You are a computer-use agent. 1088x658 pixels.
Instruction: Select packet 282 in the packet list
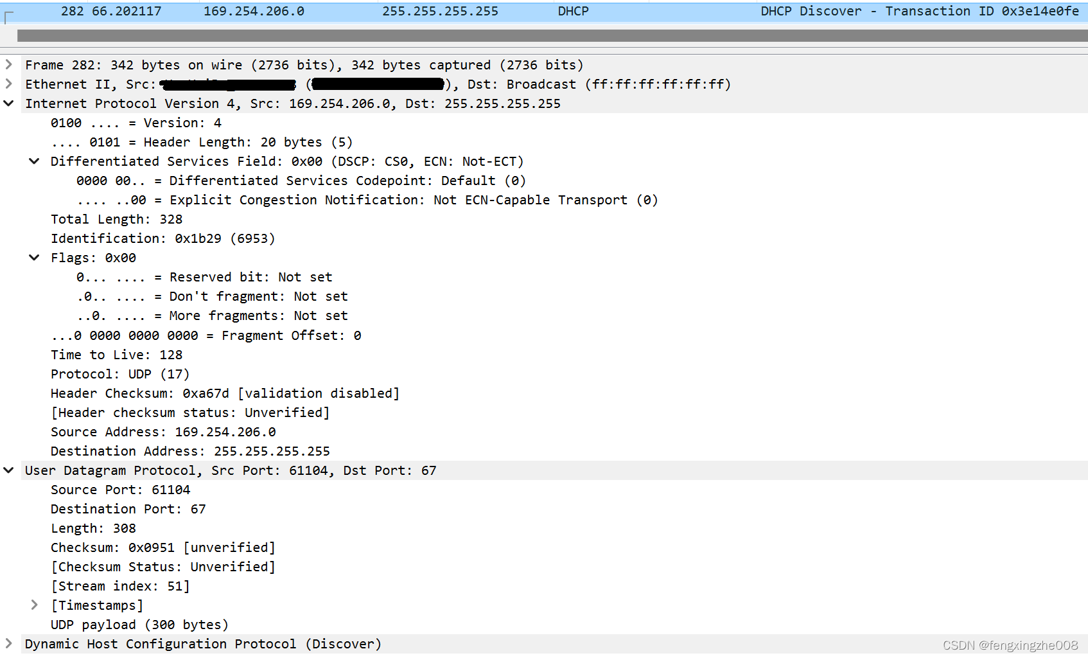(x=257, y=10)
